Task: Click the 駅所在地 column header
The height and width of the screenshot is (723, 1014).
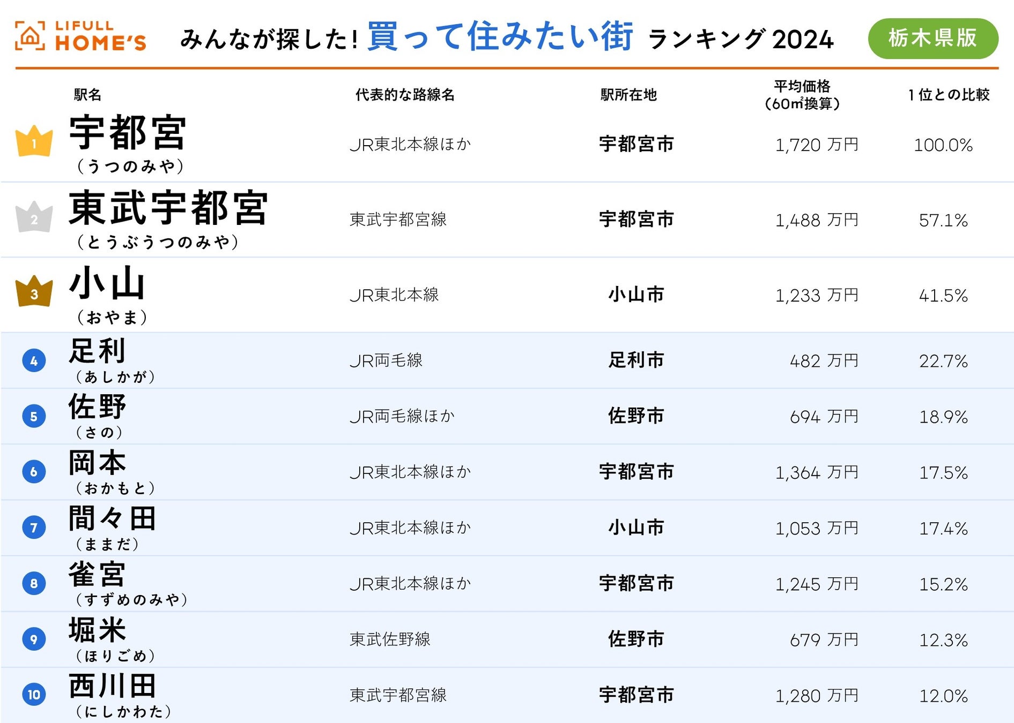Action: [x=628, y=95]
